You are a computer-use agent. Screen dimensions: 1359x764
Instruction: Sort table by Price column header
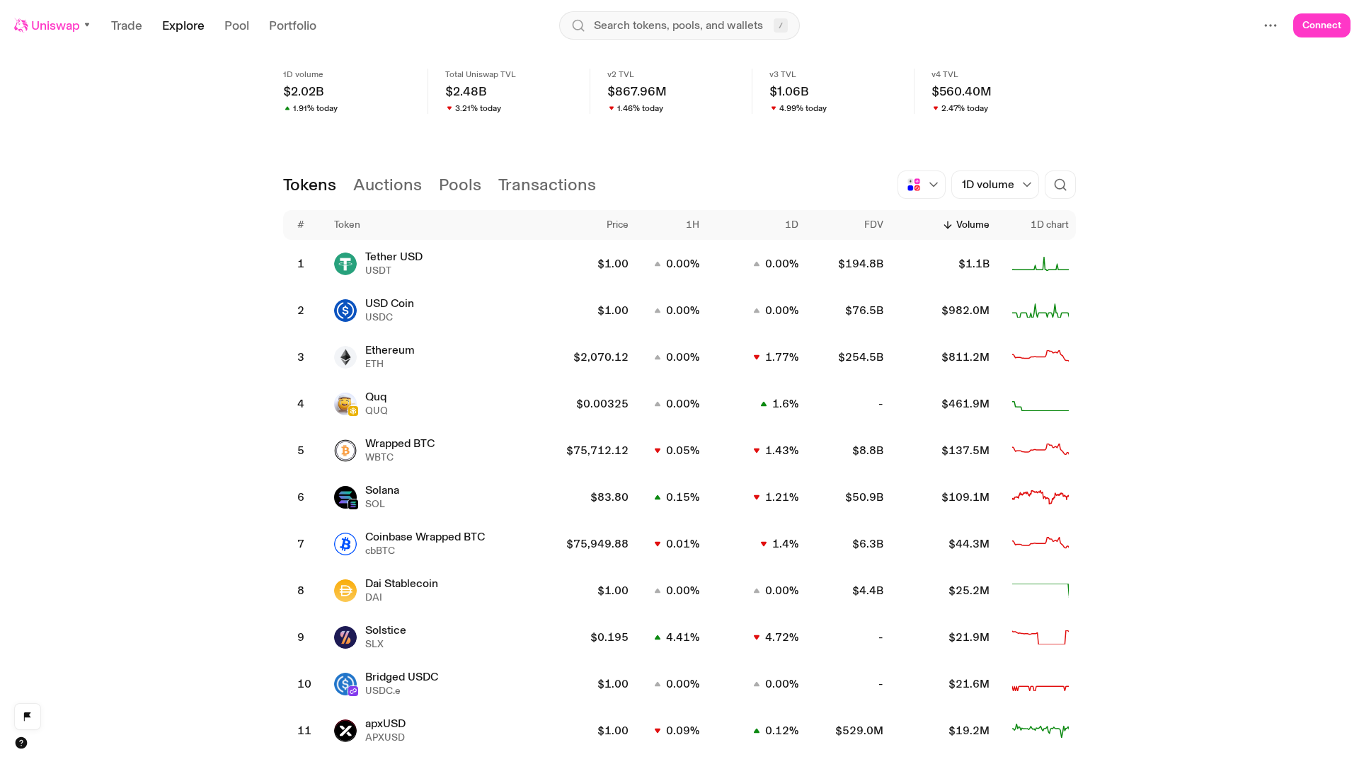coord(617,225)
